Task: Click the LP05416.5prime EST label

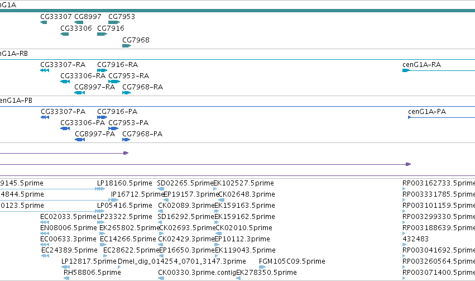Action: point(124,206)
